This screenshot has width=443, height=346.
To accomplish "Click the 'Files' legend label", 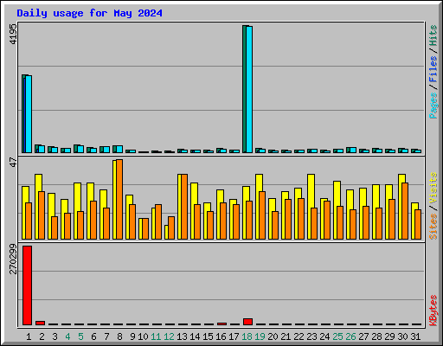I will [x=433, y=68].
